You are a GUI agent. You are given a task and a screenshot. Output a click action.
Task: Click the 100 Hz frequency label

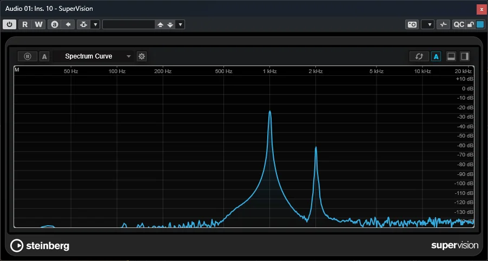click(117, 71)
